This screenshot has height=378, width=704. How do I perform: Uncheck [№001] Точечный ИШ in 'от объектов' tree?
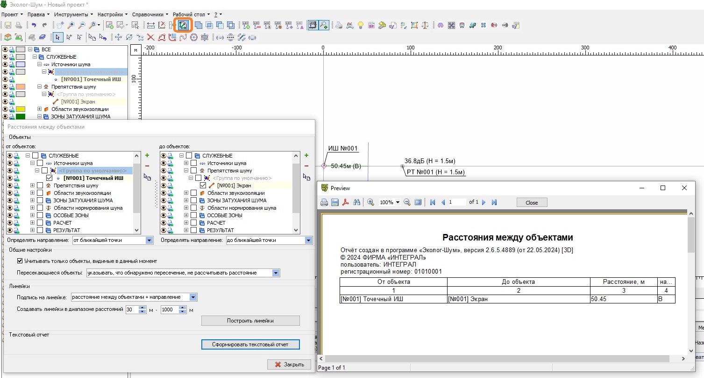49,178
